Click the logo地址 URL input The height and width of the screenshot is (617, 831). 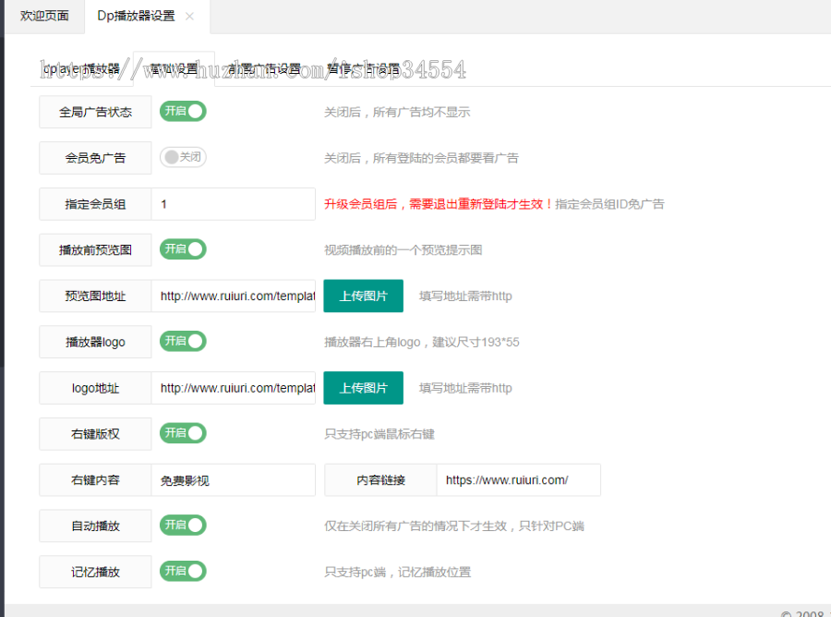233,388
